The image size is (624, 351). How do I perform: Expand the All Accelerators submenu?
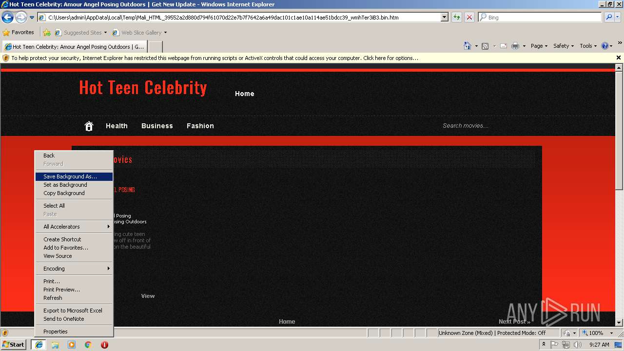(x=74, y=227)
